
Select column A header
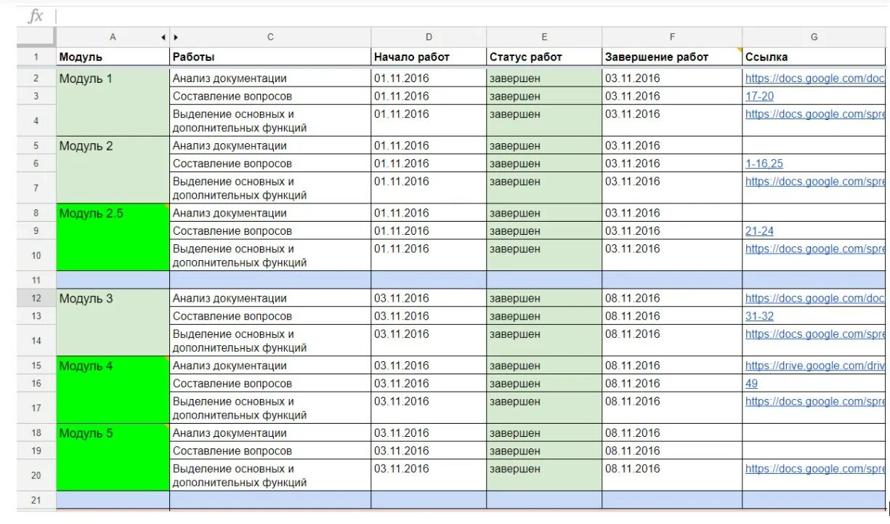[x=113, y=37]
